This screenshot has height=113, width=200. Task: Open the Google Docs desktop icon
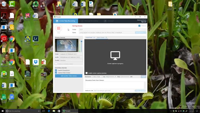coord(12,98)
